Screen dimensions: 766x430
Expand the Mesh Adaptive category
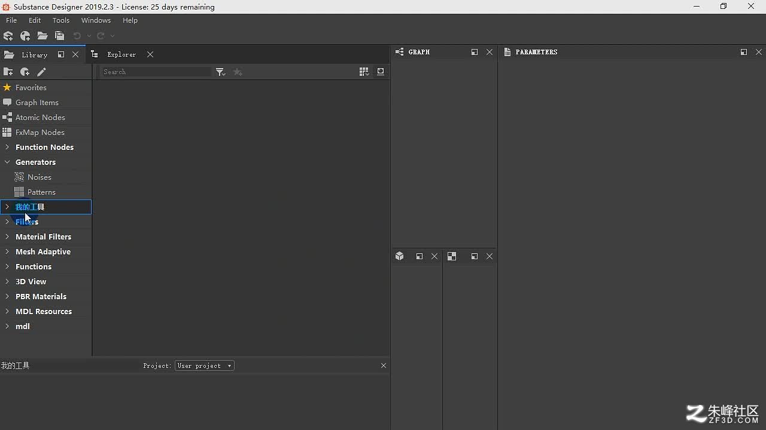click(7, 251)
